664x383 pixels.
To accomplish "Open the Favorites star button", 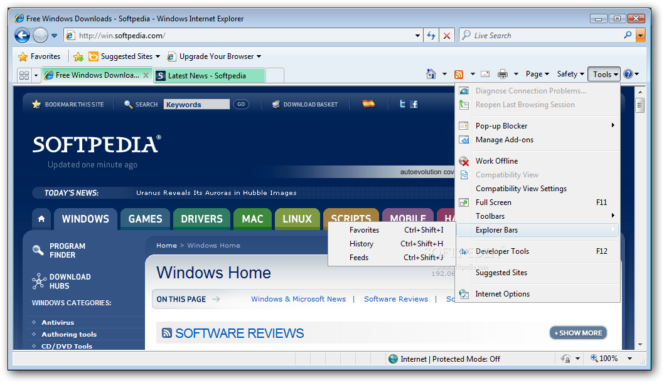I will [x=40, y=56].
